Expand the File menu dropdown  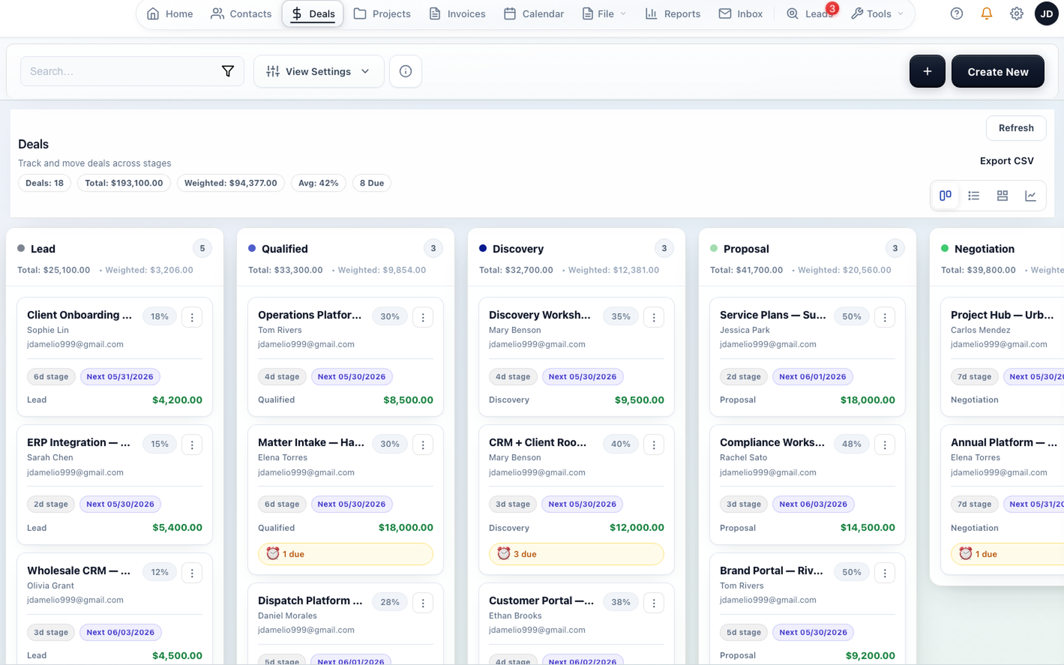[604, 14]
